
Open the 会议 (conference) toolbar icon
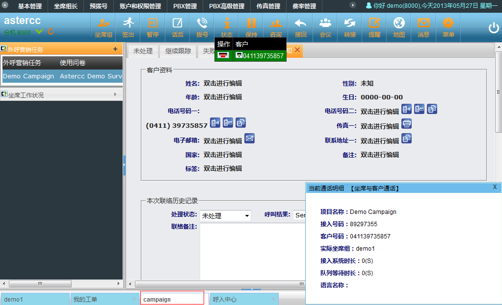click(x=325, y=26)
